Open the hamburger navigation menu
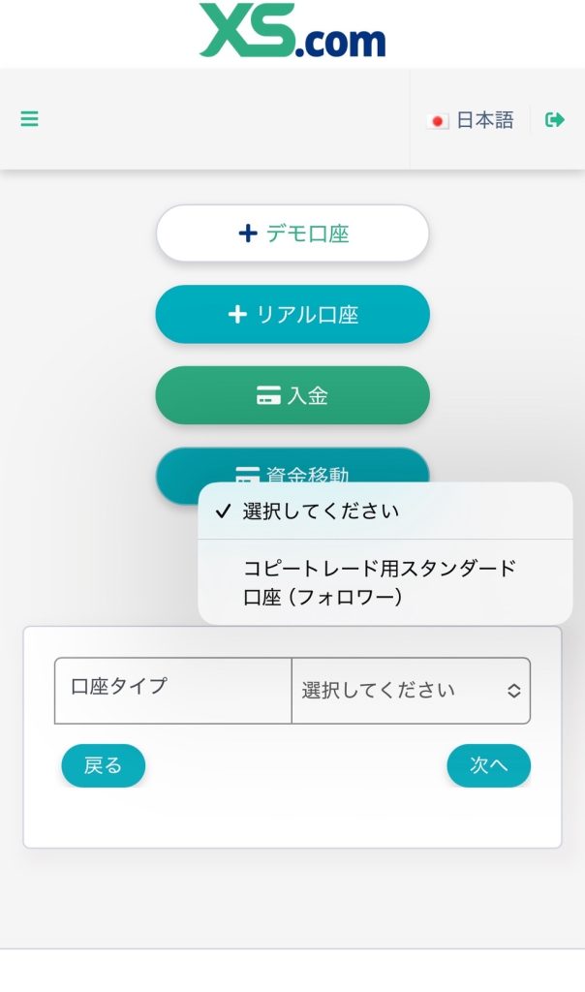Image resolution: width=585 pixels, height=992 pixels. click(30, 120)
